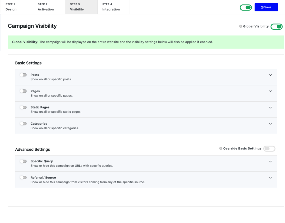Viewport: 285px width, 223px height.
Task: Select Step 3 Visibility tab
Action: click(82, 7)
